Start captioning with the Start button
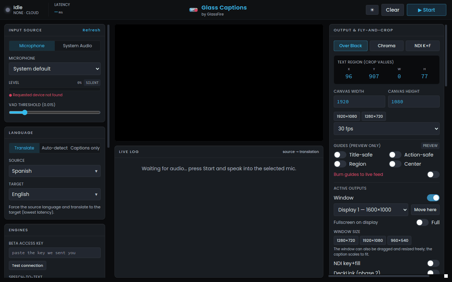 point(427,10)
